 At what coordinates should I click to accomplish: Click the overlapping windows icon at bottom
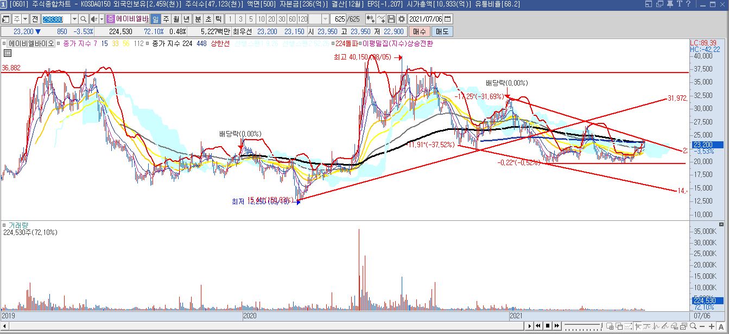coord(619,326)
